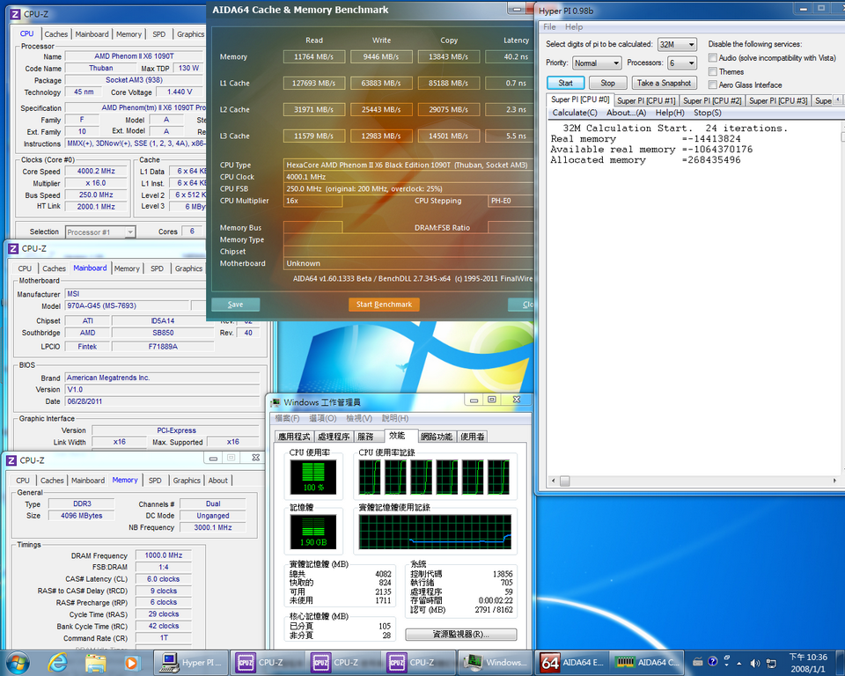Viewport: 845px width, 676px height.
Task: Click CPU-Z logo icon in Memory window title
Action: 11,460
